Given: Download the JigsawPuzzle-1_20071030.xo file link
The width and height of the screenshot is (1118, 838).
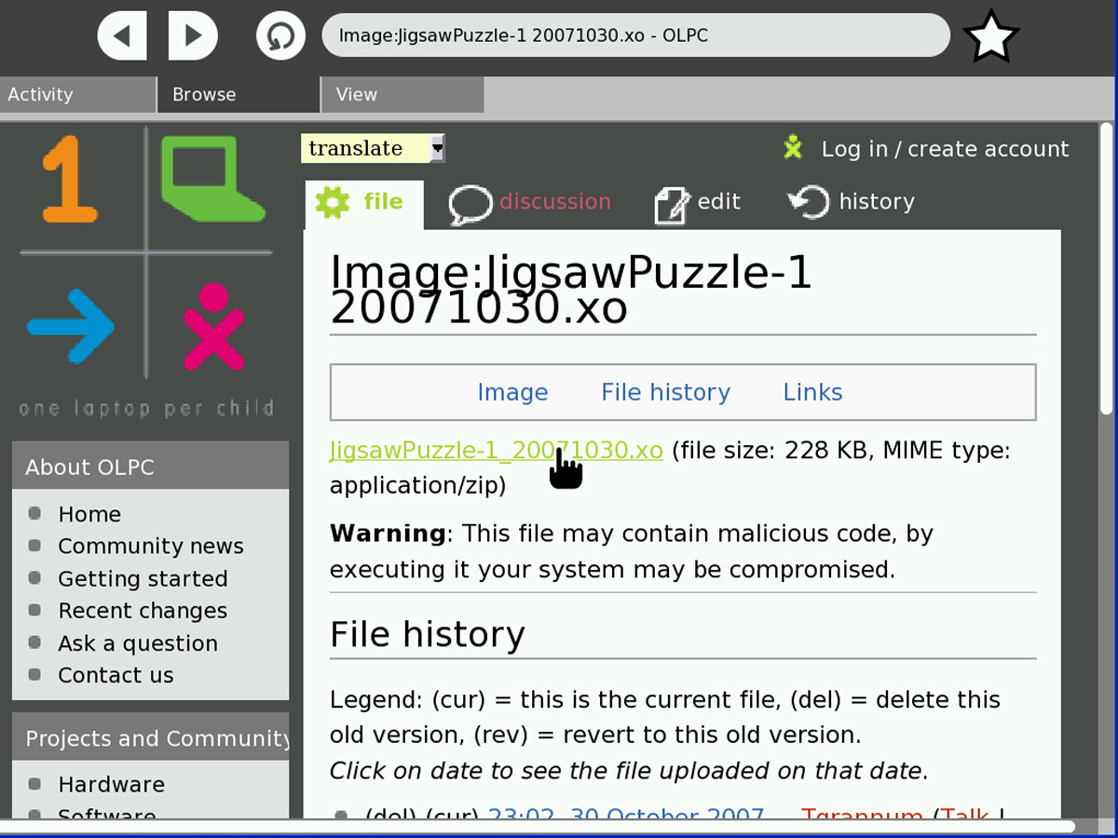Looking at the screenshot, I should [496, 451].
